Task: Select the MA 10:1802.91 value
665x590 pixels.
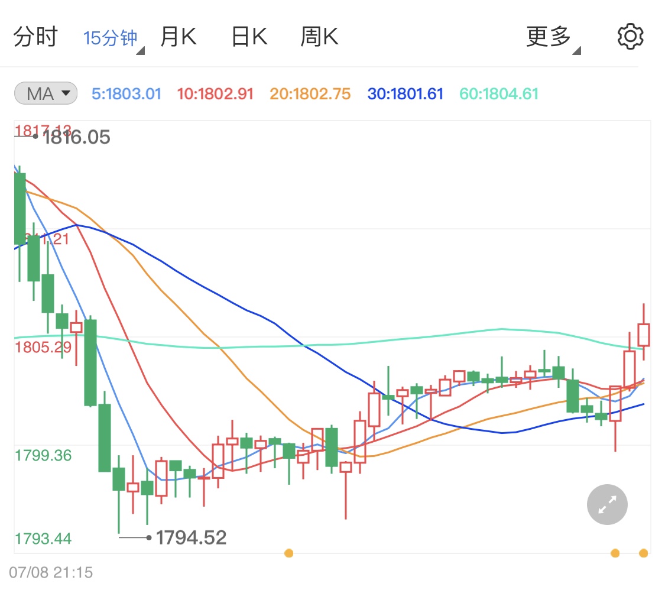Action: pyautogui.click(x=215, y=94)
